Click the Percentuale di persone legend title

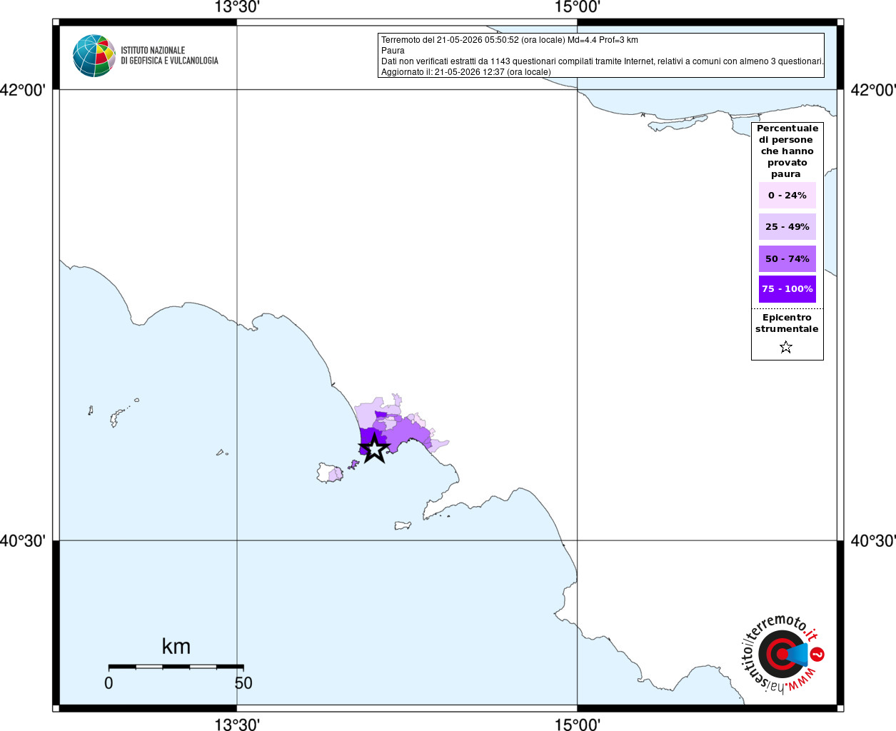coord(787,151)
